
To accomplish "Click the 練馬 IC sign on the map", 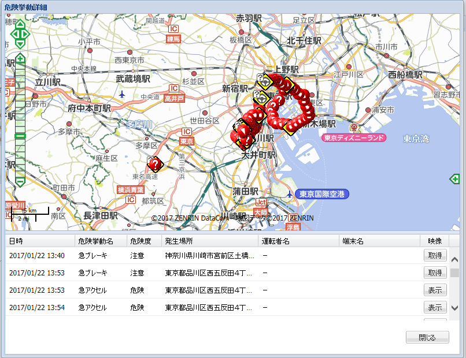I will [x=173, y=39].
